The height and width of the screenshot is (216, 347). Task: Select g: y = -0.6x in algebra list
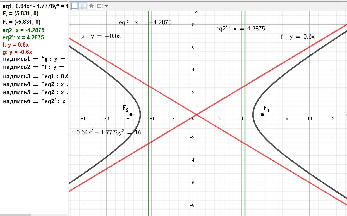(x=17, y=52)
